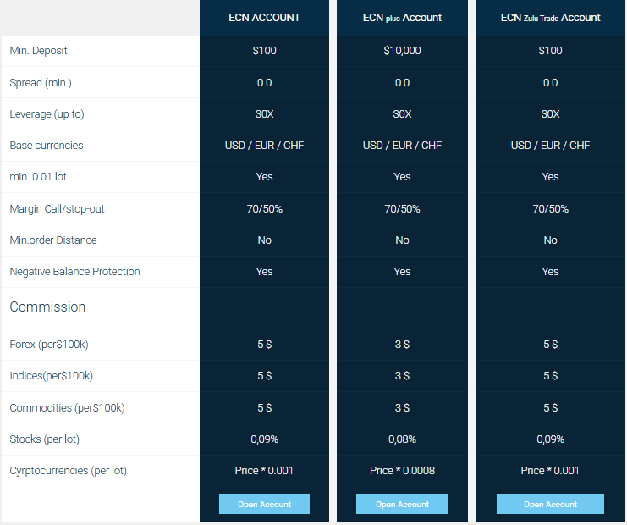
Task: Select the ECN Zulu Trade Account header
Action: click(550, 18)
